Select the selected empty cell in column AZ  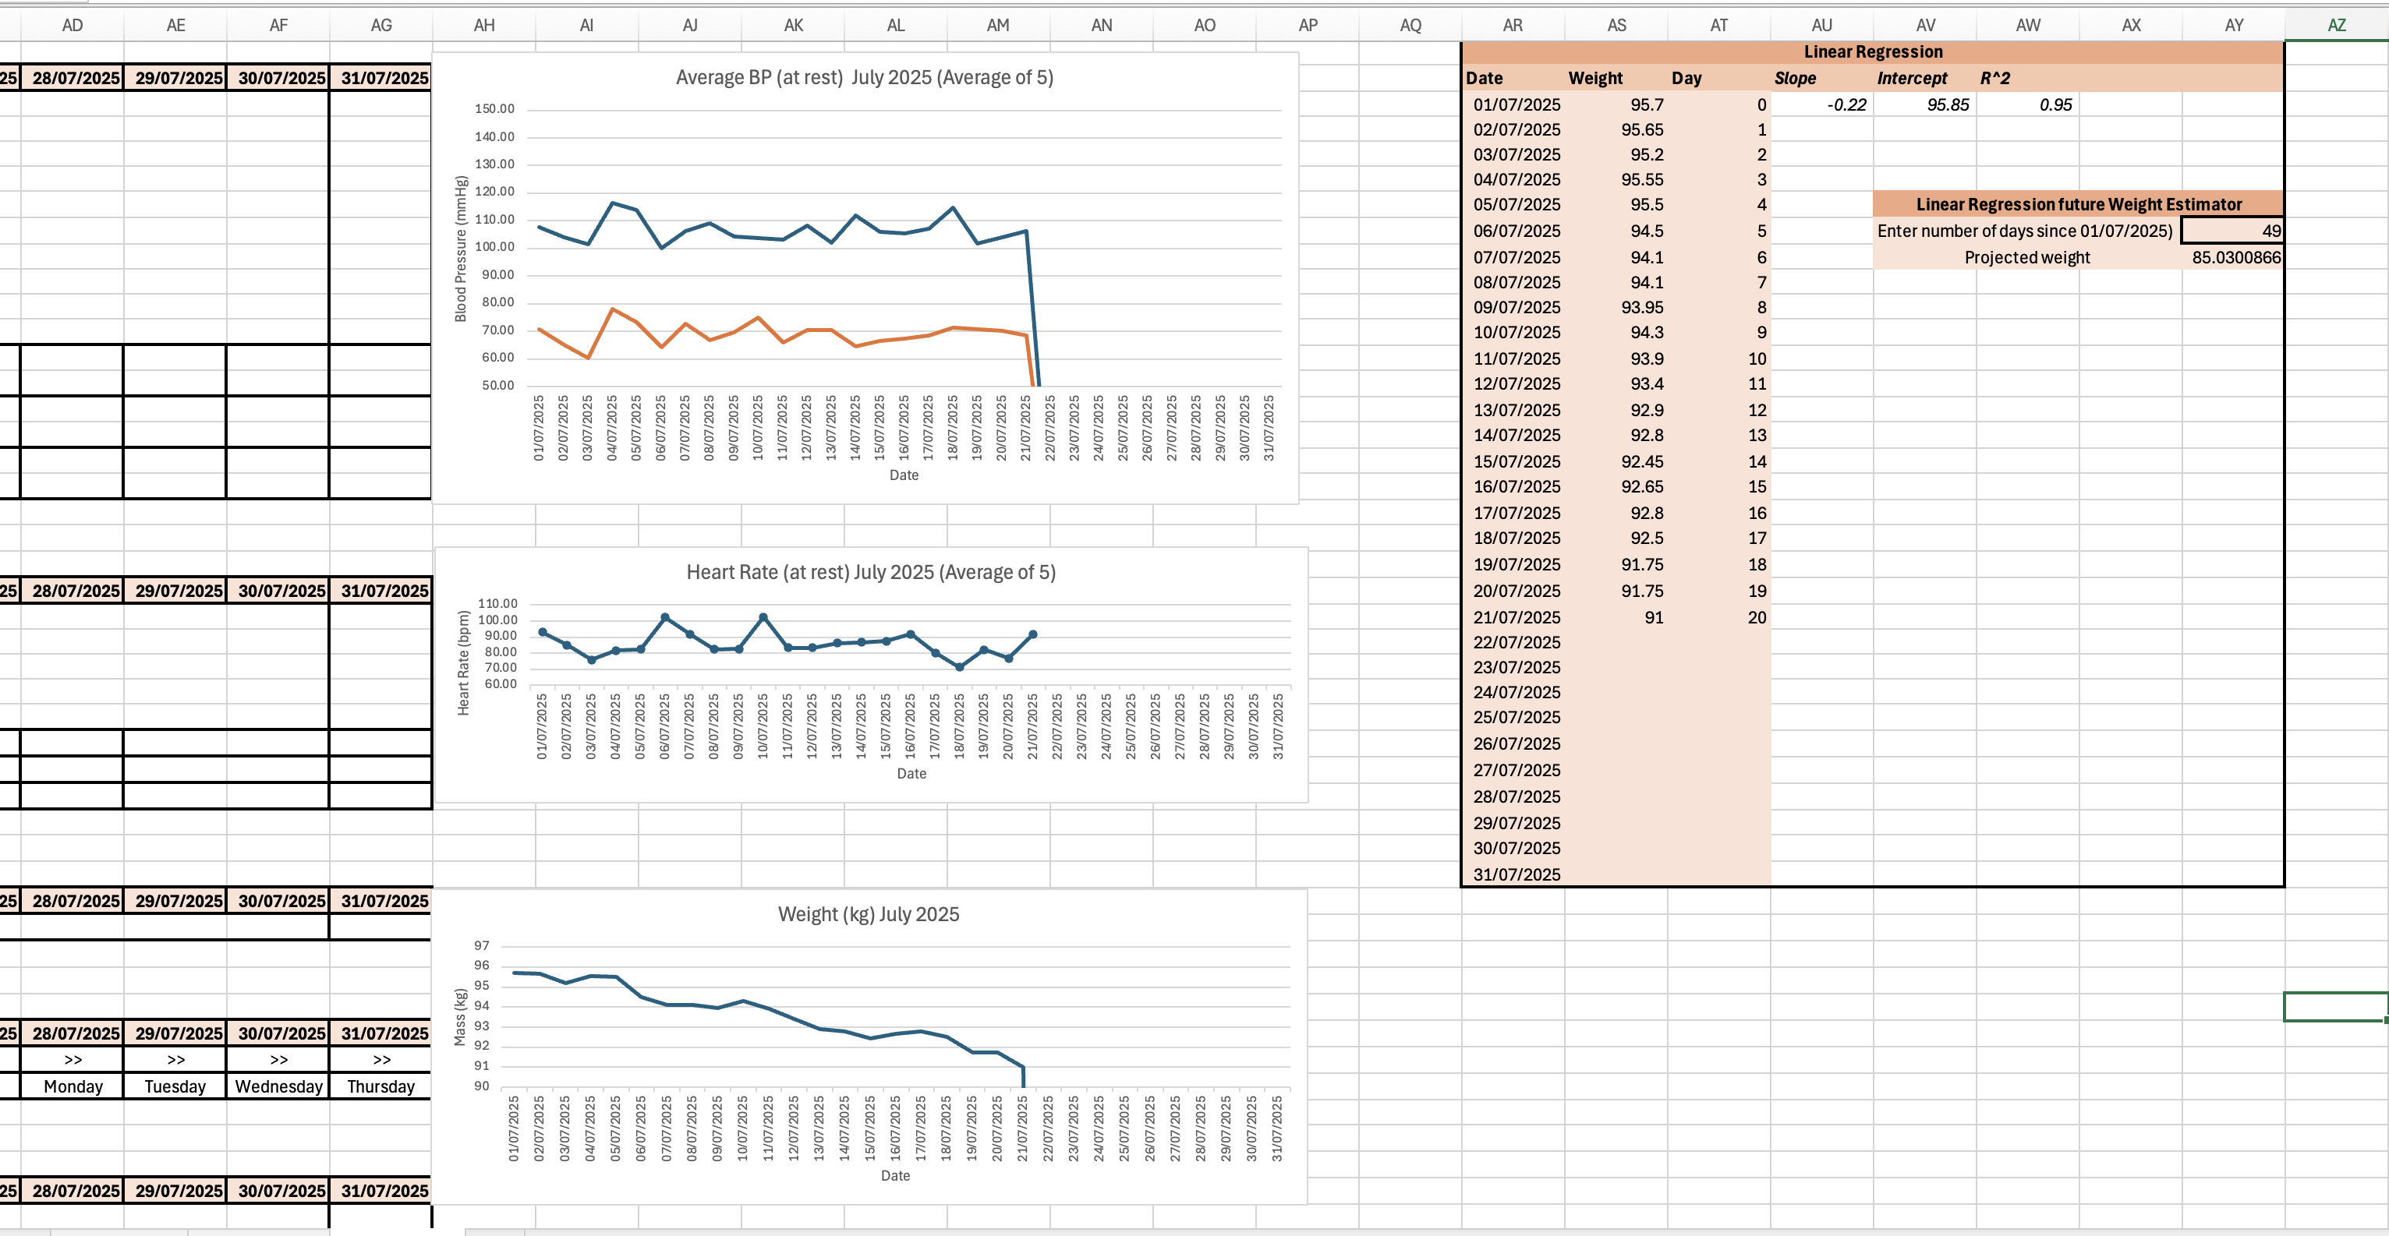point(2336,1006)
